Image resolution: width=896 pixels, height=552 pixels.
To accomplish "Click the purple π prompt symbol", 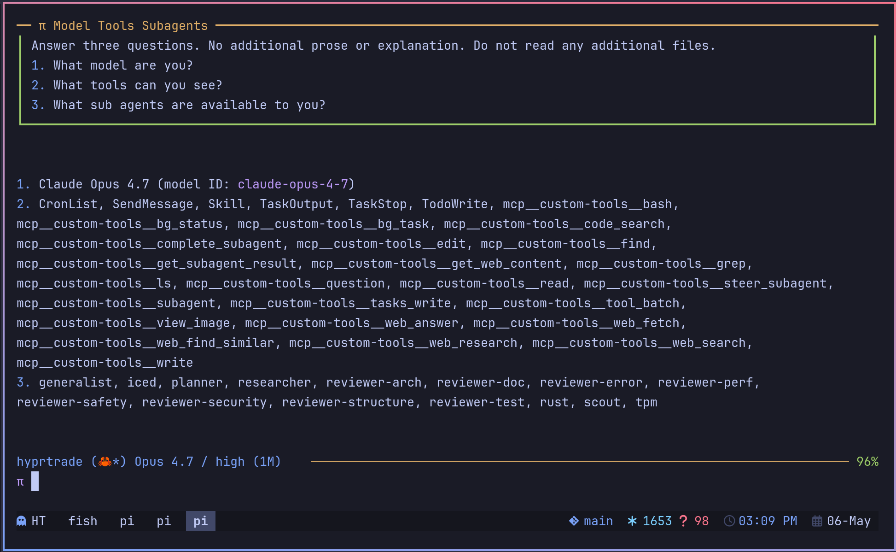I will (20, 482).
